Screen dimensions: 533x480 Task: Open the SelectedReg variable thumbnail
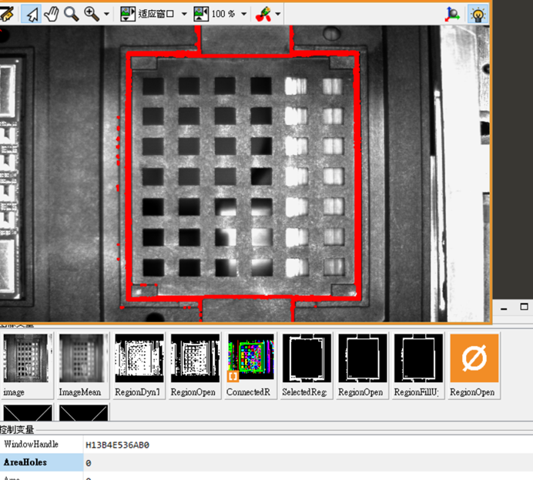click(307, 358)
